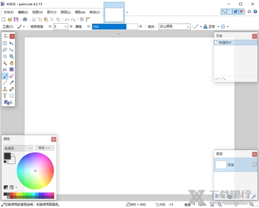Viewport: 259px width, 208px height.
Task: Open the brush width combo box
Action: pos(60,27)
